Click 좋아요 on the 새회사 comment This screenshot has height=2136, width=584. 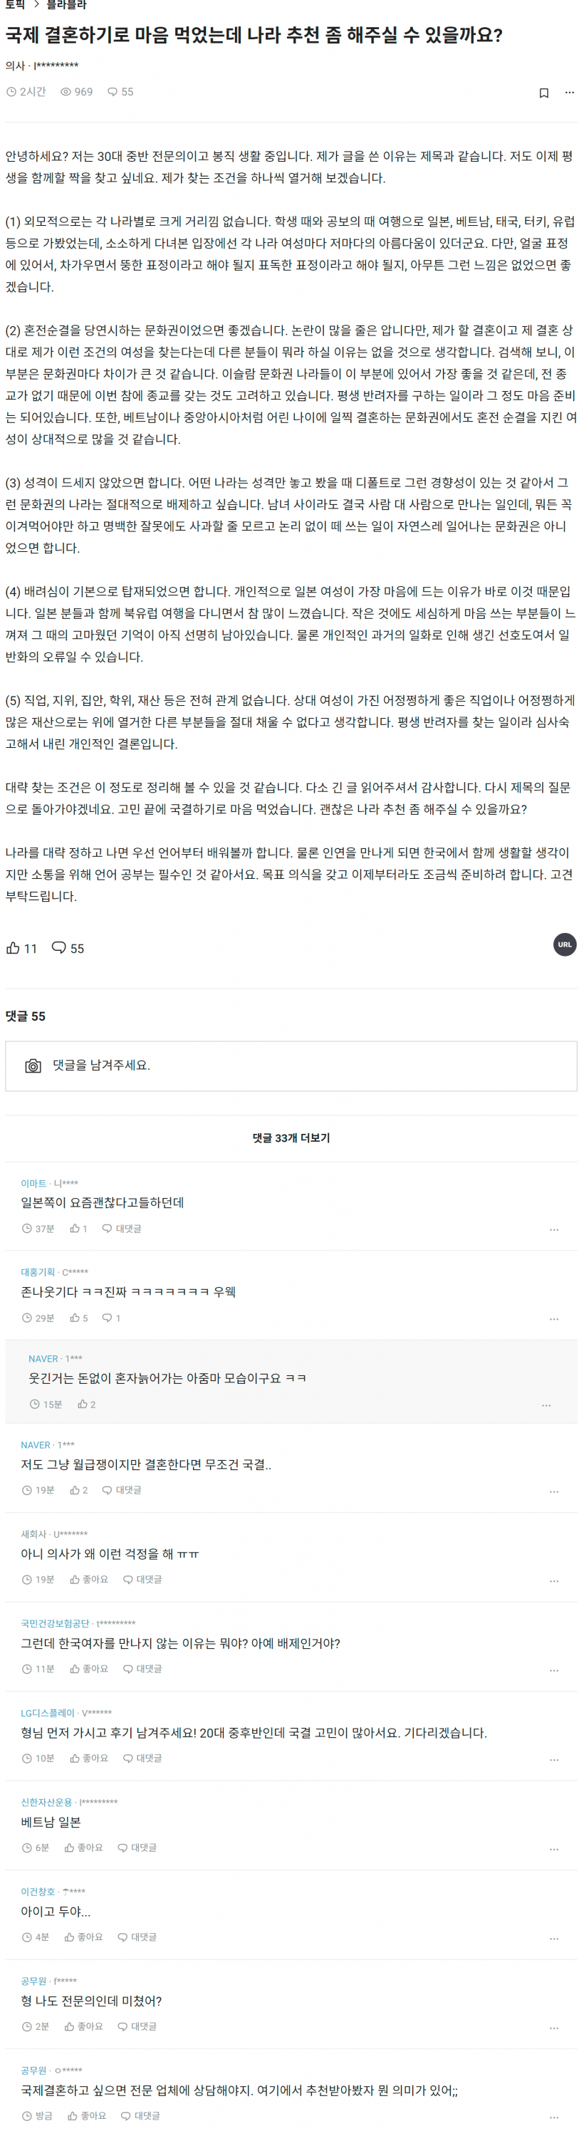[x=90, y=1580]
